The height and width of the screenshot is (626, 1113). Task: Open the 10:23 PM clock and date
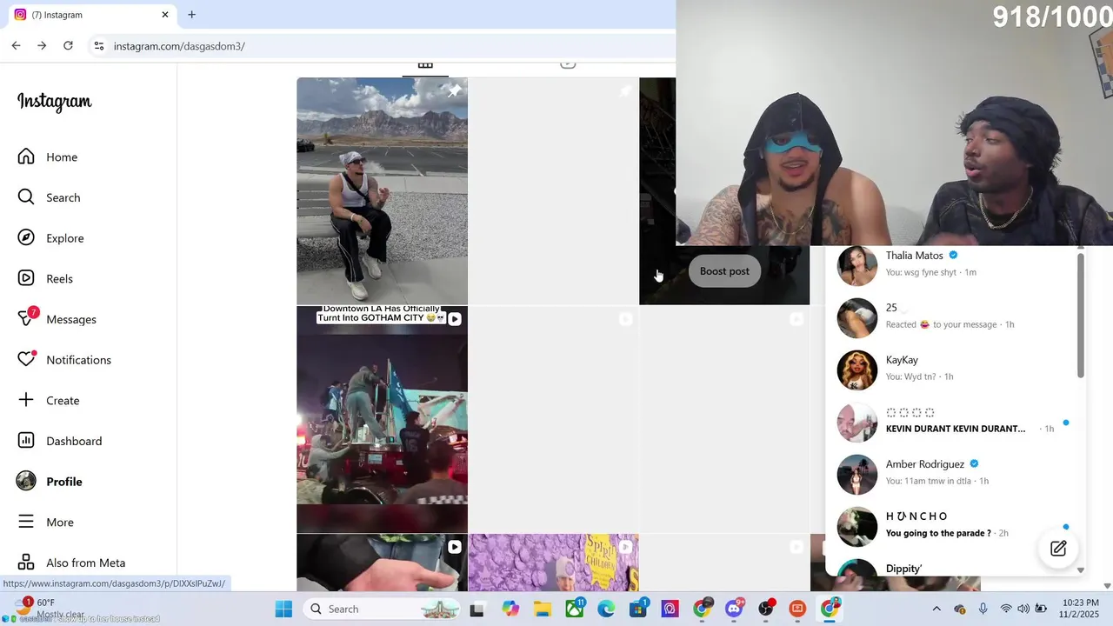pyautogui.click(x=1079, y=609)
